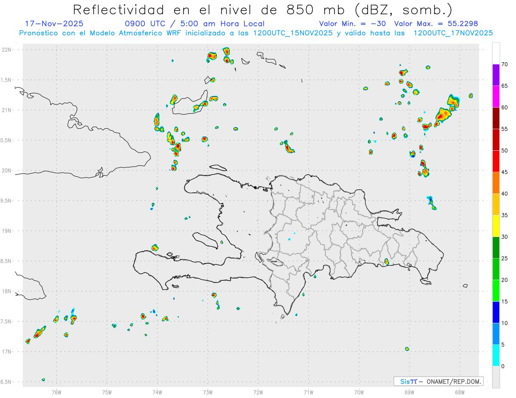Click the "5" colorbar tick label
Image resolution: width=516 pixels, height=398 pixels.
click(503, 345)
